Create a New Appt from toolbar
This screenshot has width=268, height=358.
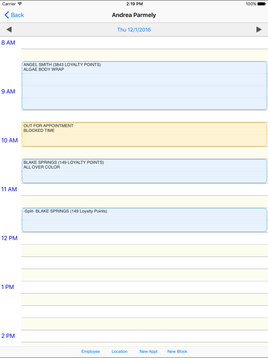(148, 351)
